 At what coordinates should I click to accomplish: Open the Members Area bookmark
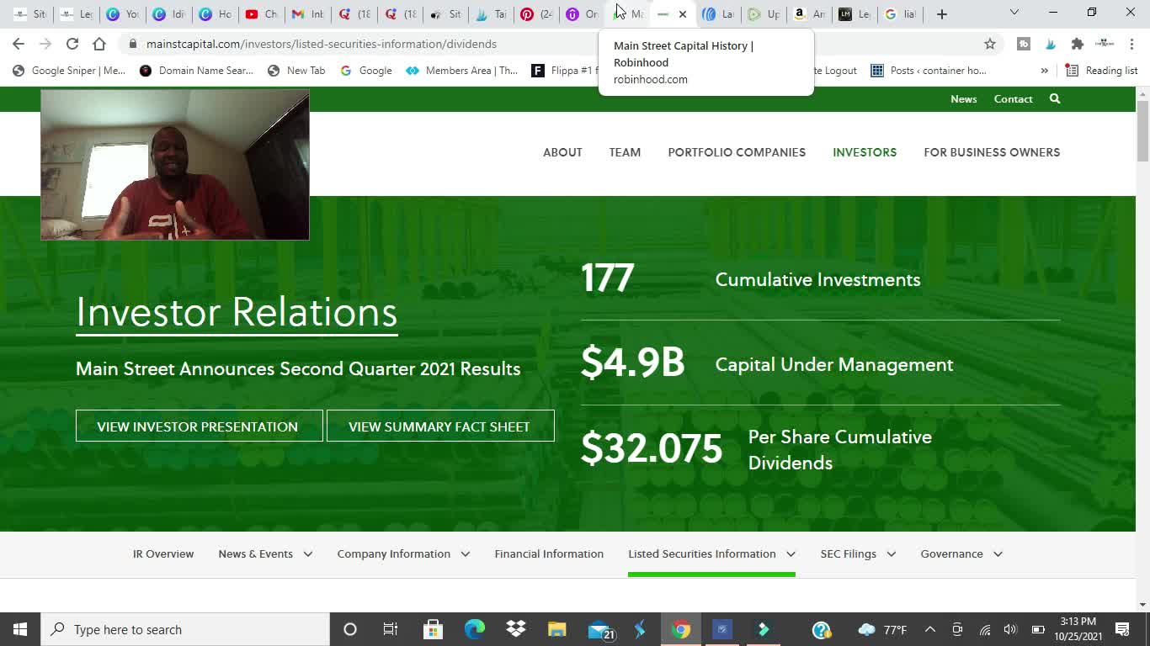[x=462, y=71]
